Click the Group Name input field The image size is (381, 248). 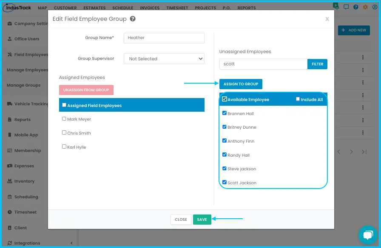pos(164,38)
